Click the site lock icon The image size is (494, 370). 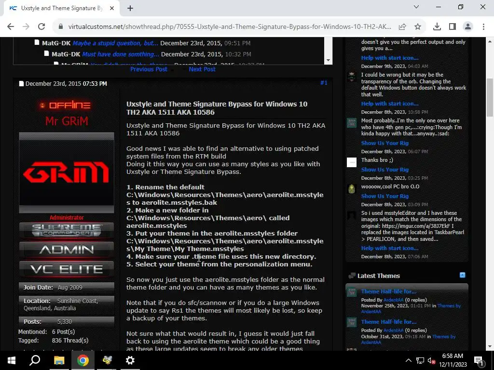tap(61, 27)
